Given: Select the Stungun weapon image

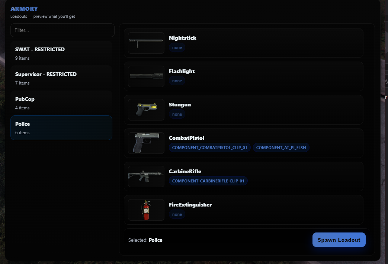Looking at the screenshot, I should point(146,109).
